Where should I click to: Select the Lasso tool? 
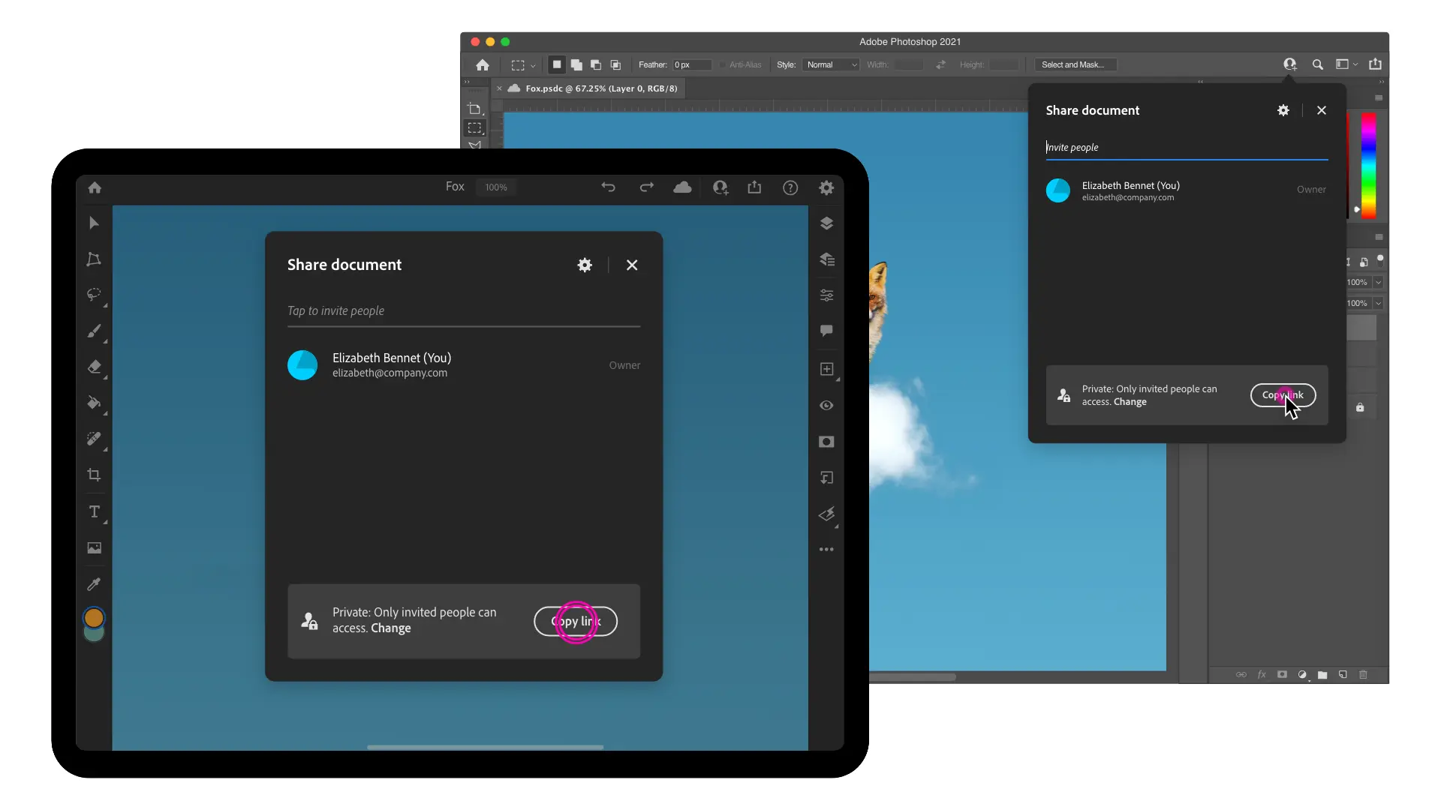point(93,295)
